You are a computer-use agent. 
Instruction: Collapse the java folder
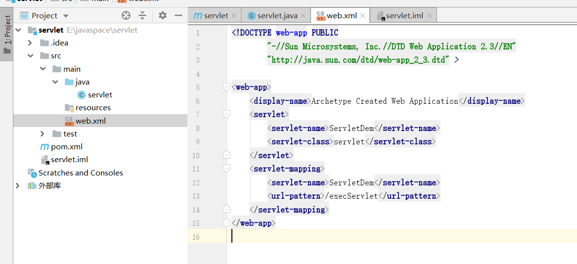coord(55,82)
